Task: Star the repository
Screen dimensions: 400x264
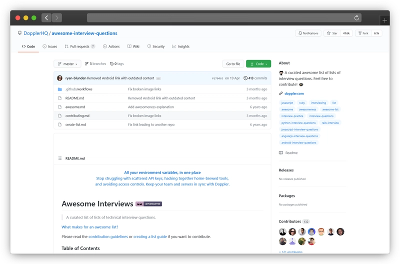Action: (x=332, y=33)
